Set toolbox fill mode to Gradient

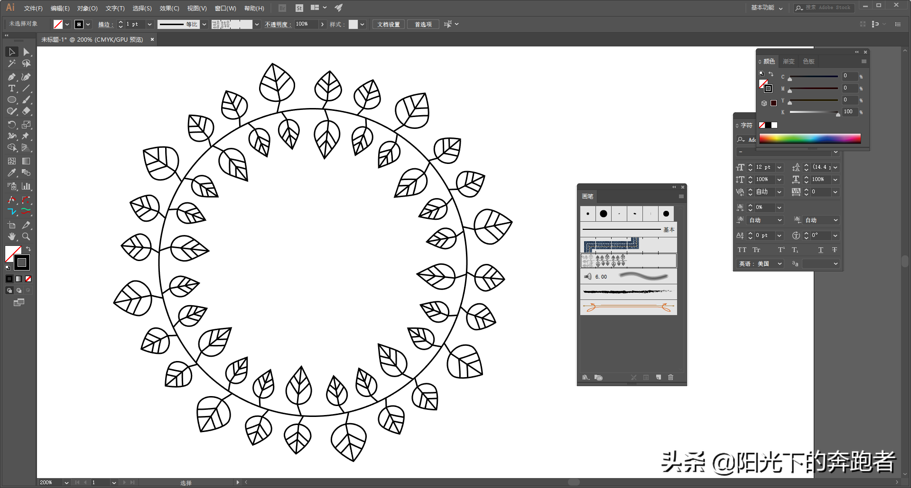click(19, 279)
